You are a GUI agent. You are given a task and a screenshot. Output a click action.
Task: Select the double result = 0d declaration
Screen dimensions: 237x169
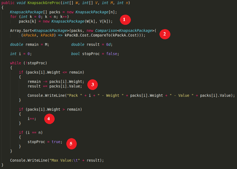tap(92, 44)
